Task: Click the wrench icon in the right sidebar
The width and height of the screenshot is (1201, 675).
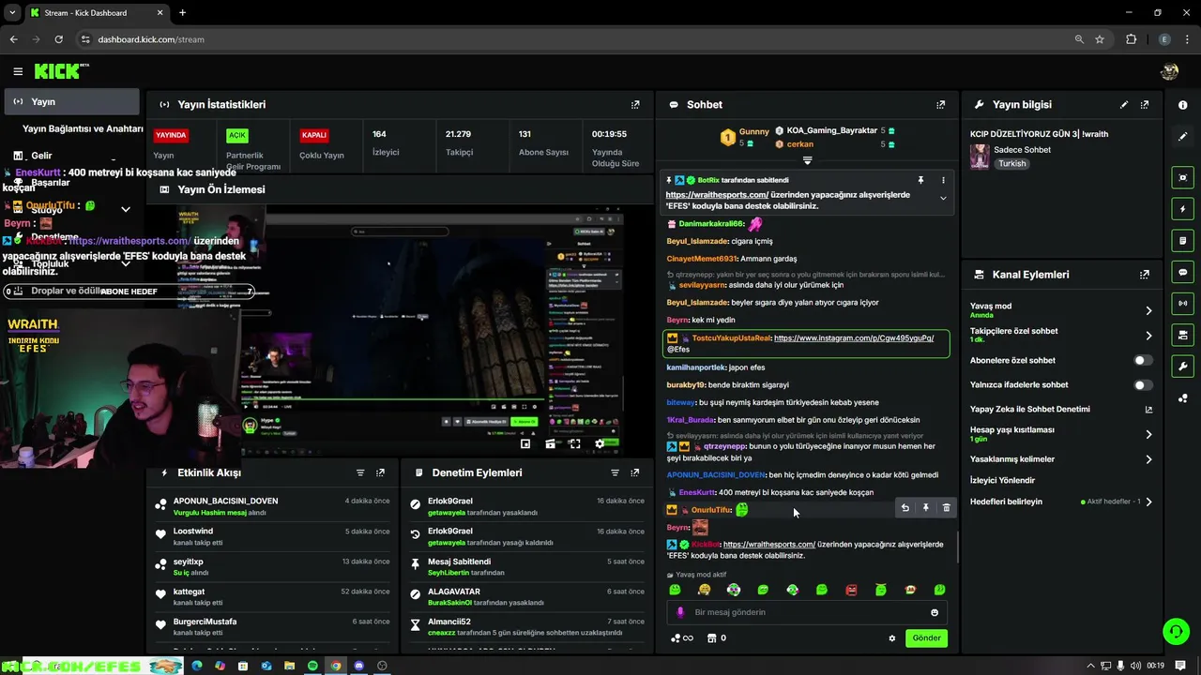Action: 1183,367
